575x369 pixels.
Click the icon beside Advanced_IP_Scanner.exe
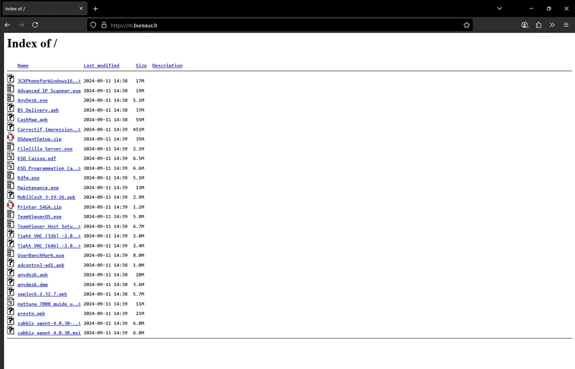click(11, 88)
